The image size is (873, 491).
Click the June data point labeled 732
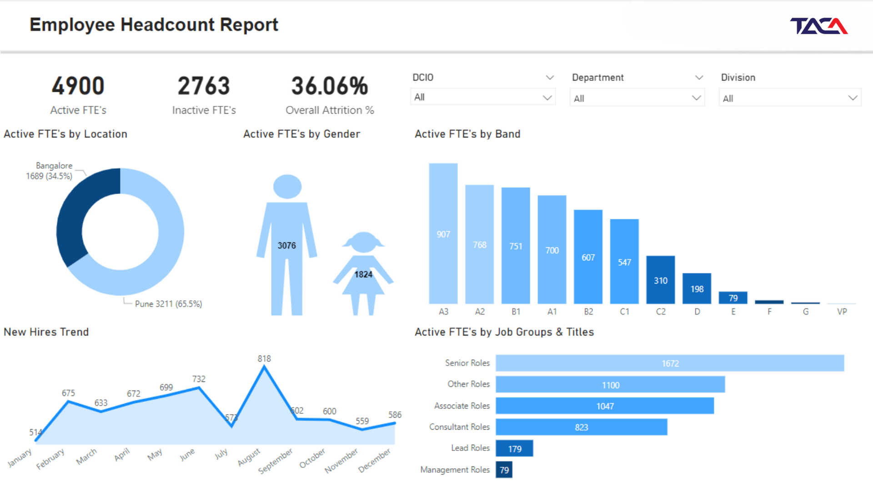pyautogui.click(x=199, y=388)
